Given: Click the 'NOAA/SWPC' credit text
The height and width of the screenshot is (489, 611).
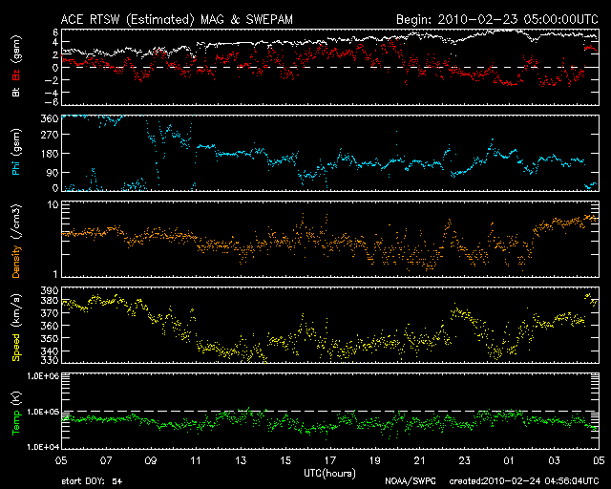Looking at the screenshot, I should click(x=411, y=481).
